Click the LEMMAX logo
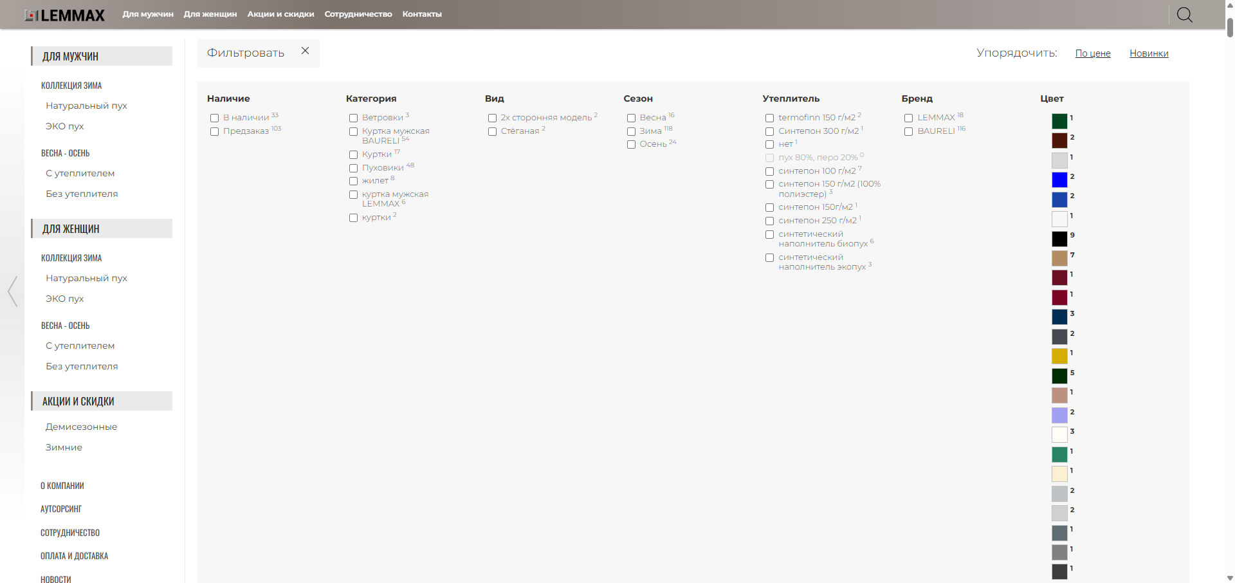This screenshot has height=583, width=1235. pyautogui.click(x=64, y=15)
